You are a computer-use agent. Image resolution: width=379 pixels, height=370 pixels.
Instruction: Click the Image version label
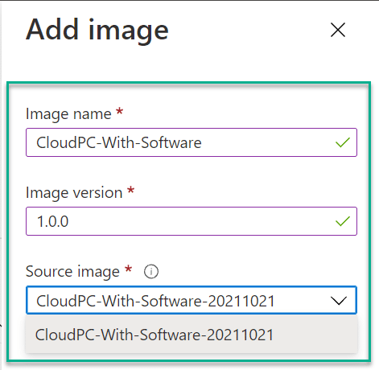click(x=74, y=193)
